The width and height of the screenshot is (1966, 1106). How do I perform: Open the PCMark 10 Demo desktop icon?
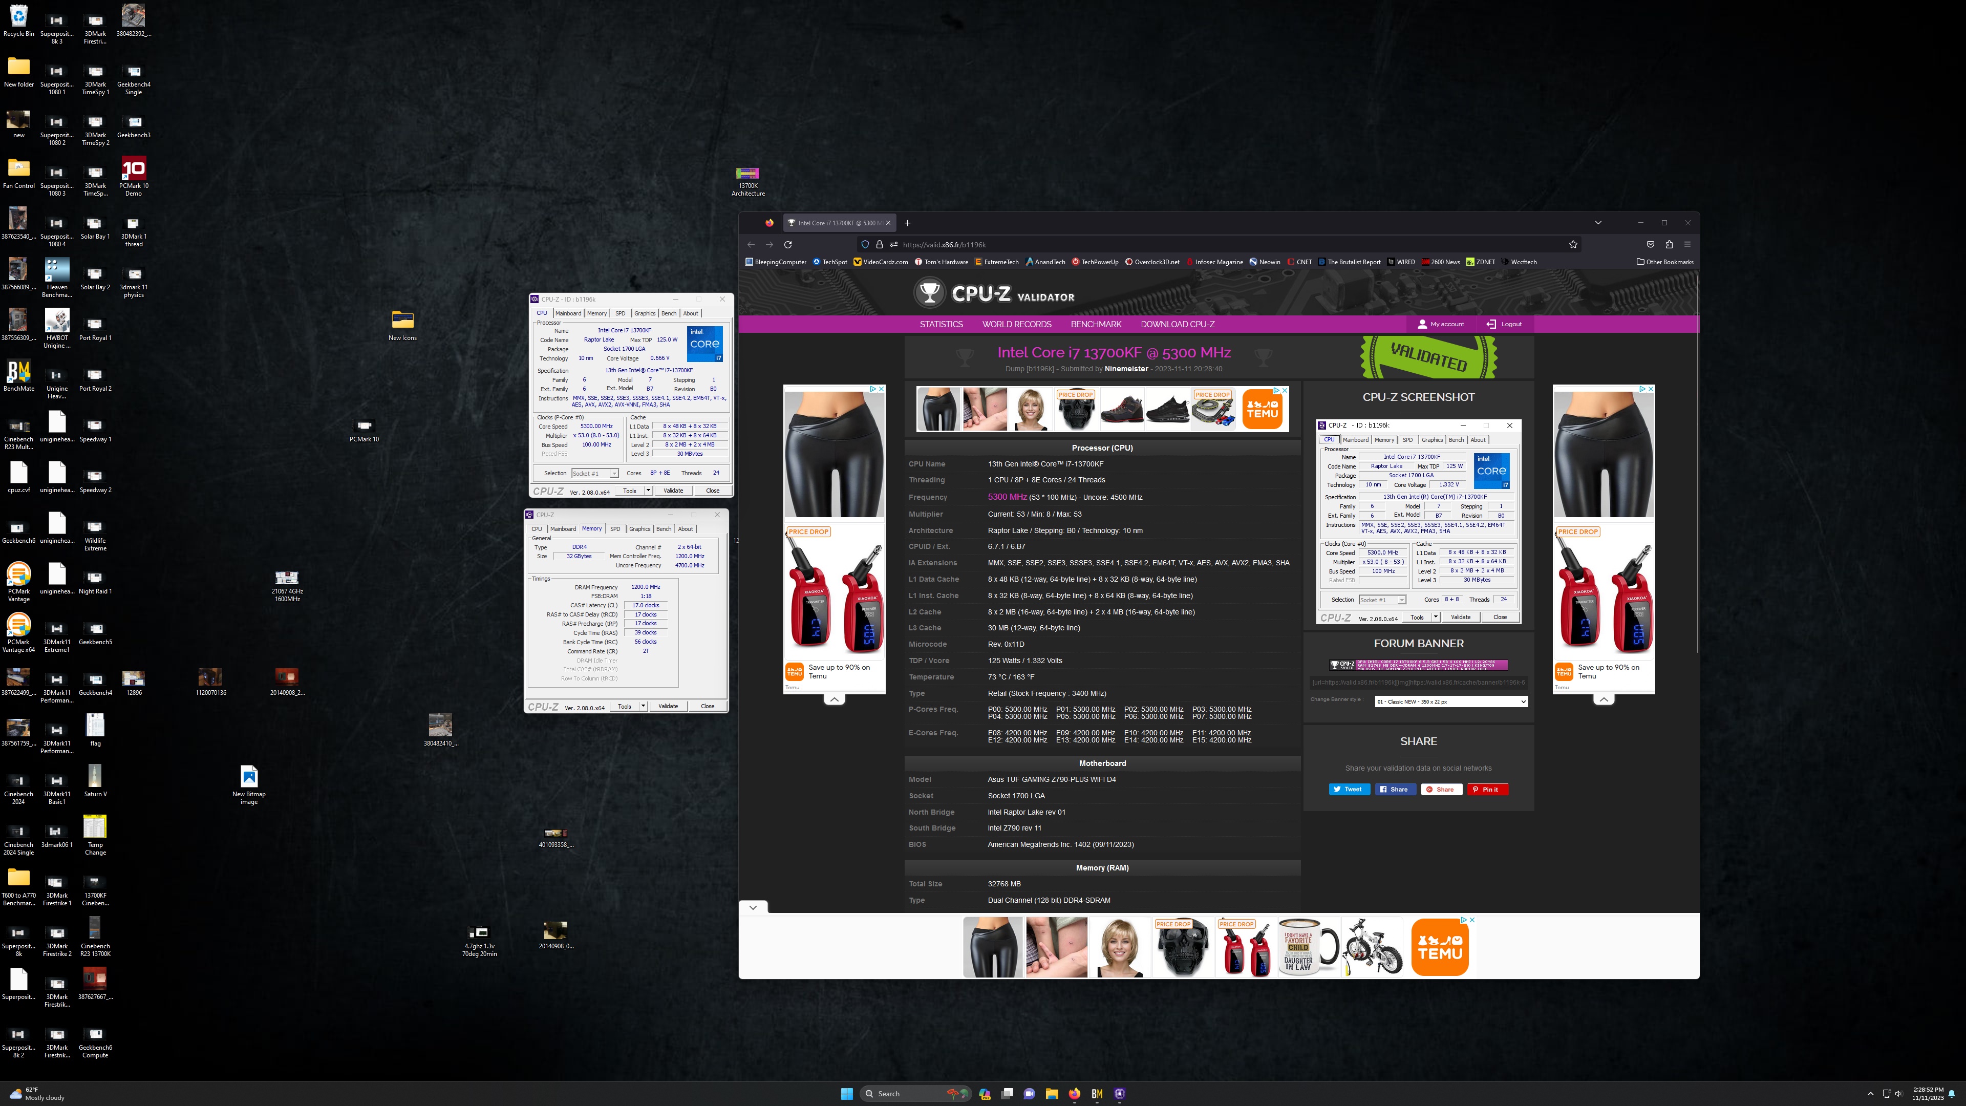tap(134, 176)
